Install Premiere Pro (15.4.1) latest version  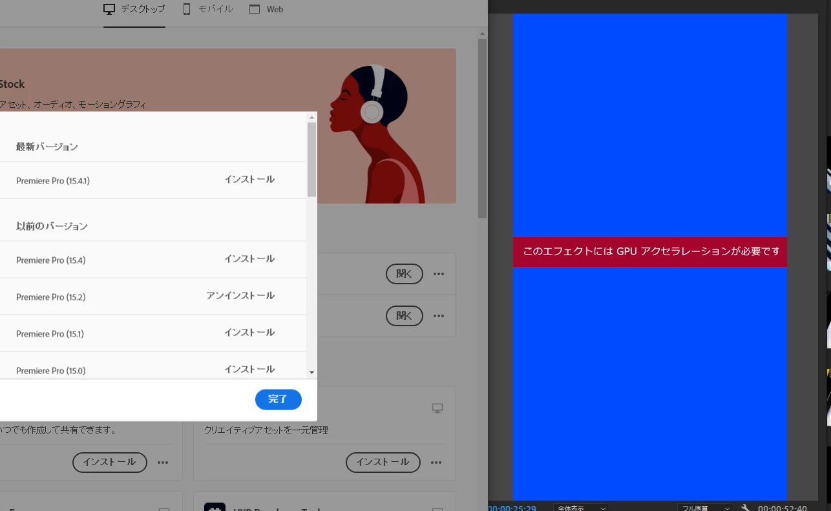(249, 180)
